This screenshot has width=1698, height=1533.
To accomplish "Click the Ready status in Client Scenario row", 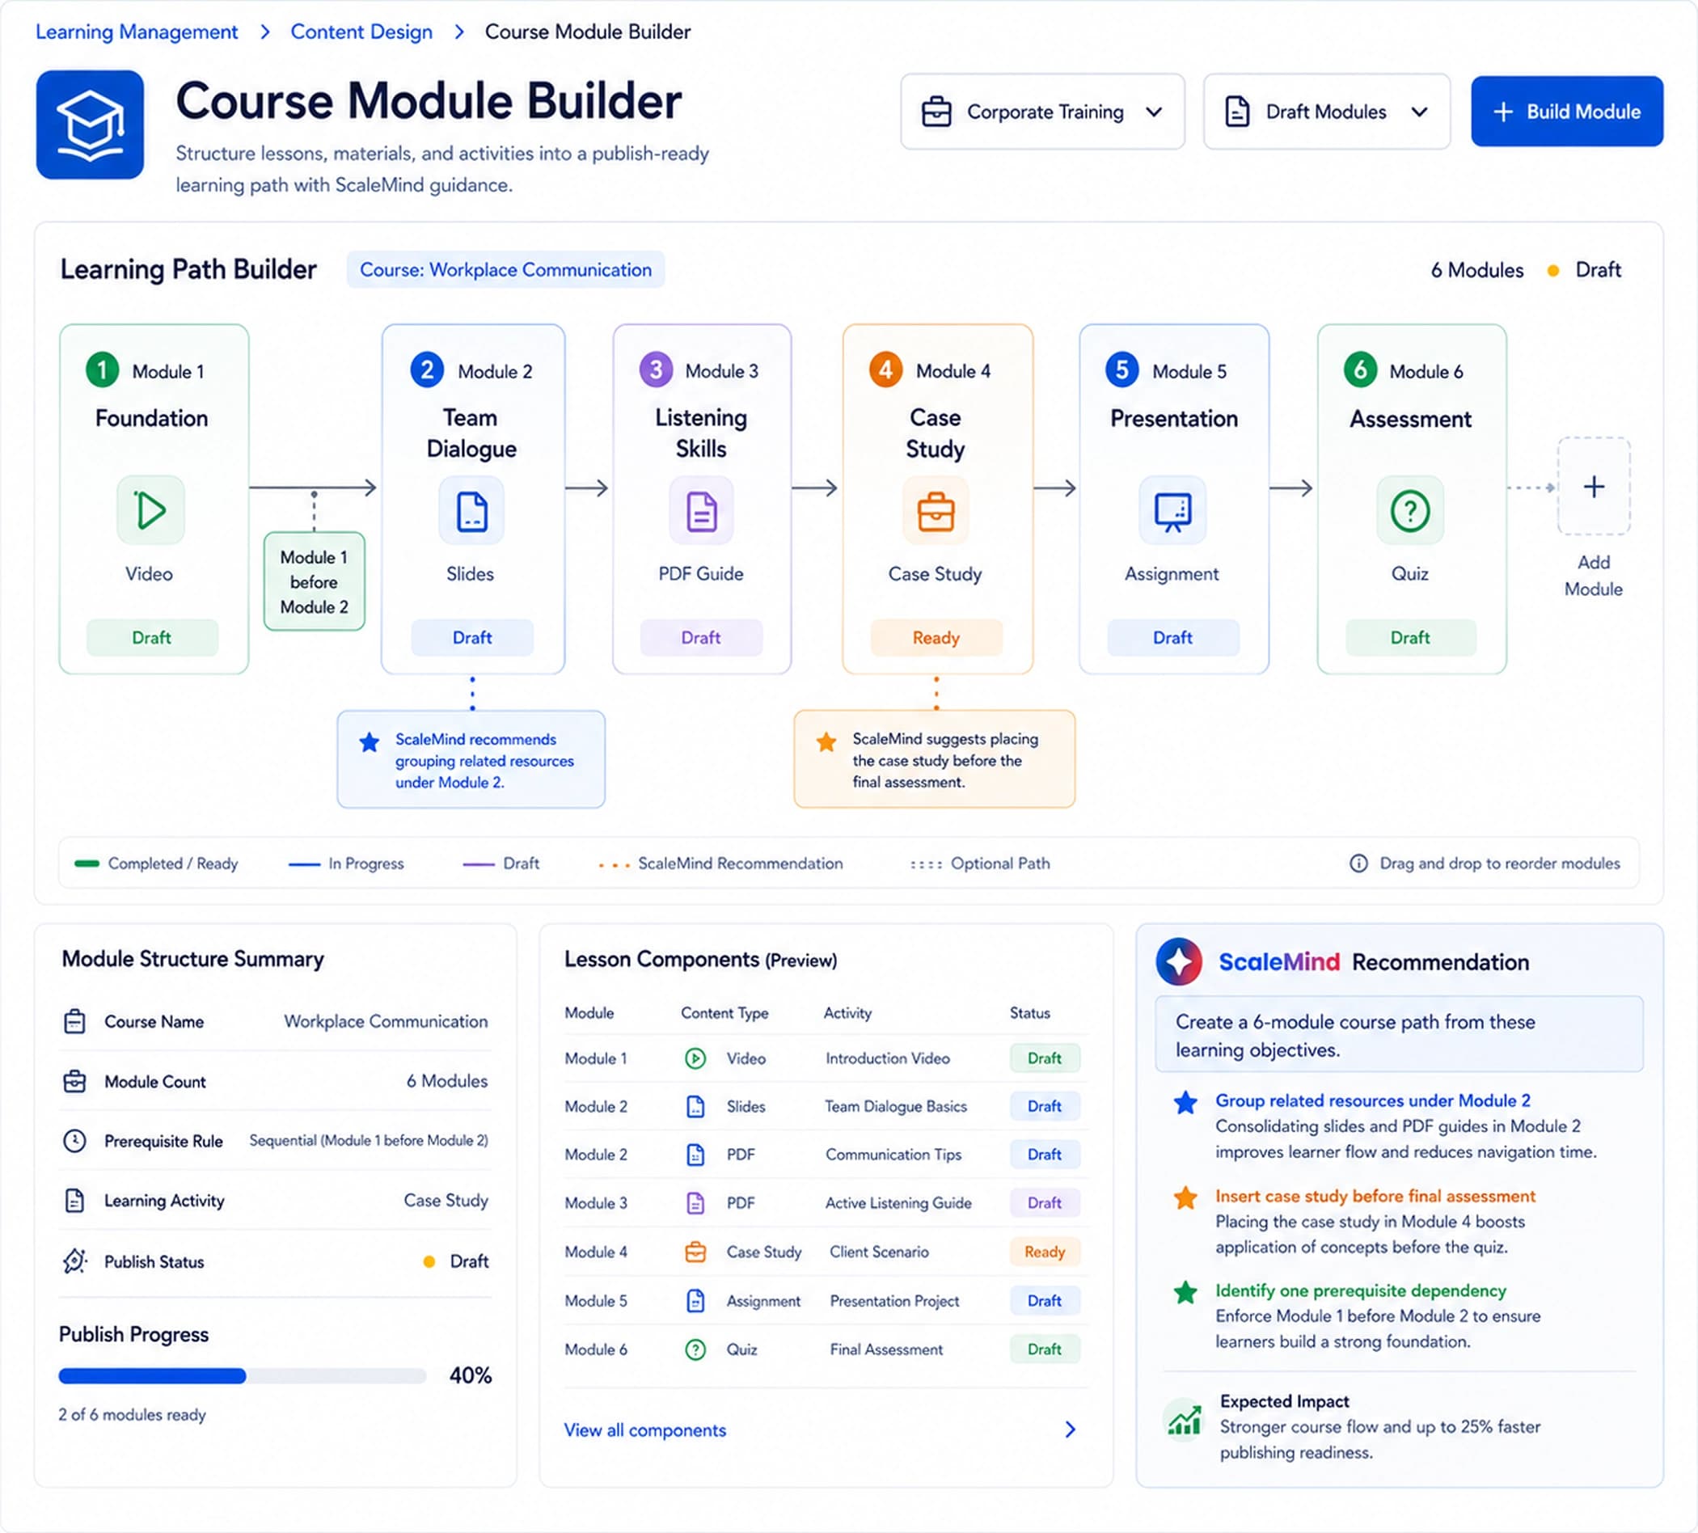I will [1045, 1252].
